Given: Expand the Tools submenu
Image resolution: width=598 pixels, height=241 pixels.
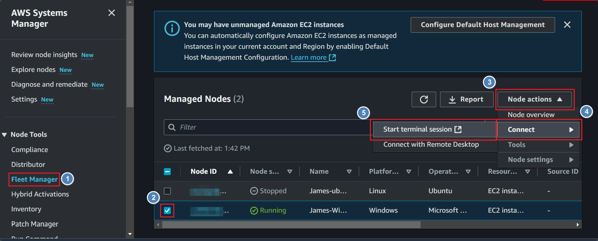Looking at the screenshot, I should (x=539, y=145).
